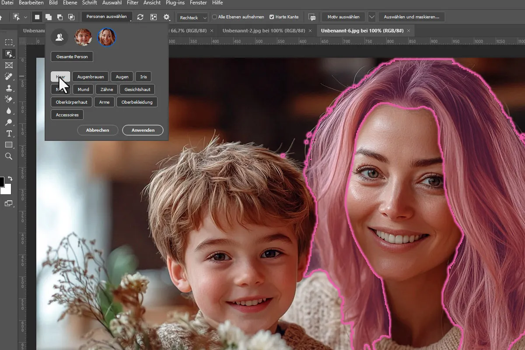Expand the arrow next to Motiv auswählen

click(371, 17)
